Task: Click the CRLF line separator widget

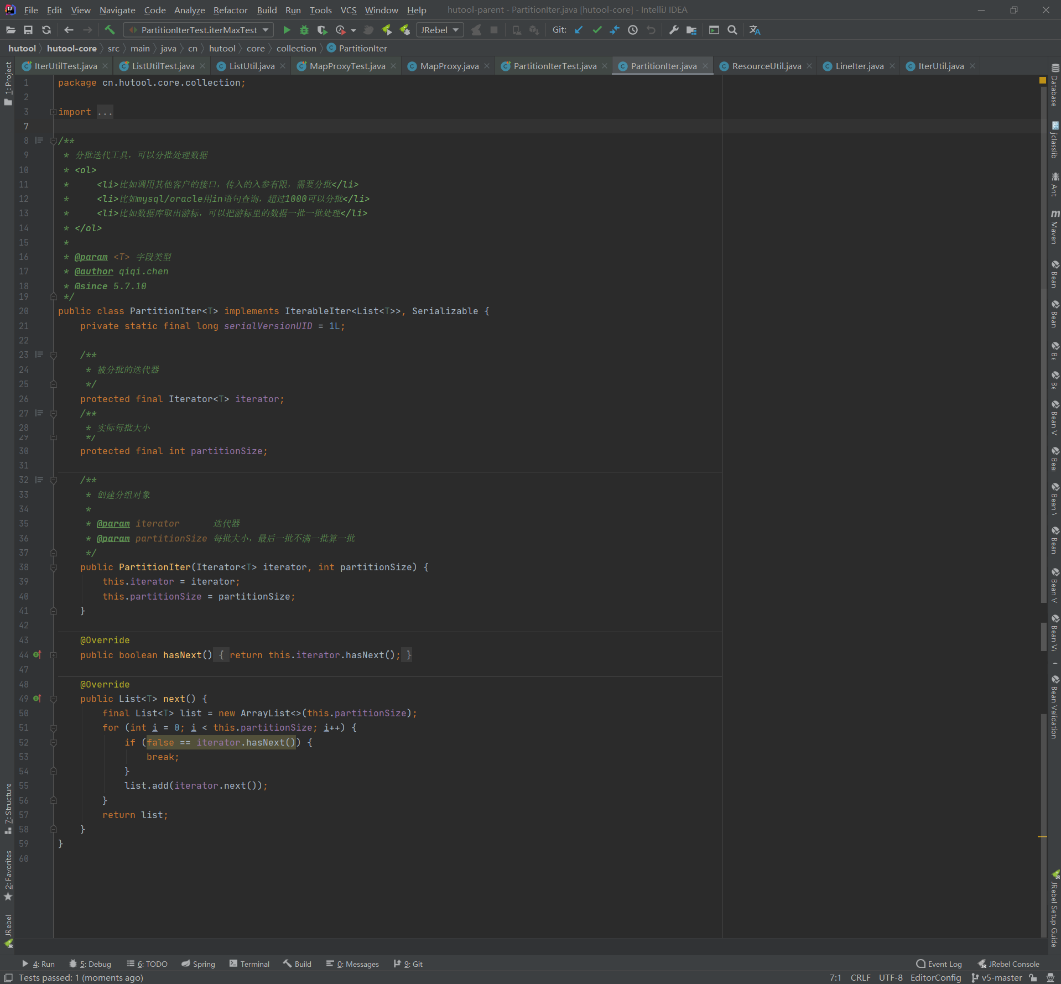Action: (860, 977)
